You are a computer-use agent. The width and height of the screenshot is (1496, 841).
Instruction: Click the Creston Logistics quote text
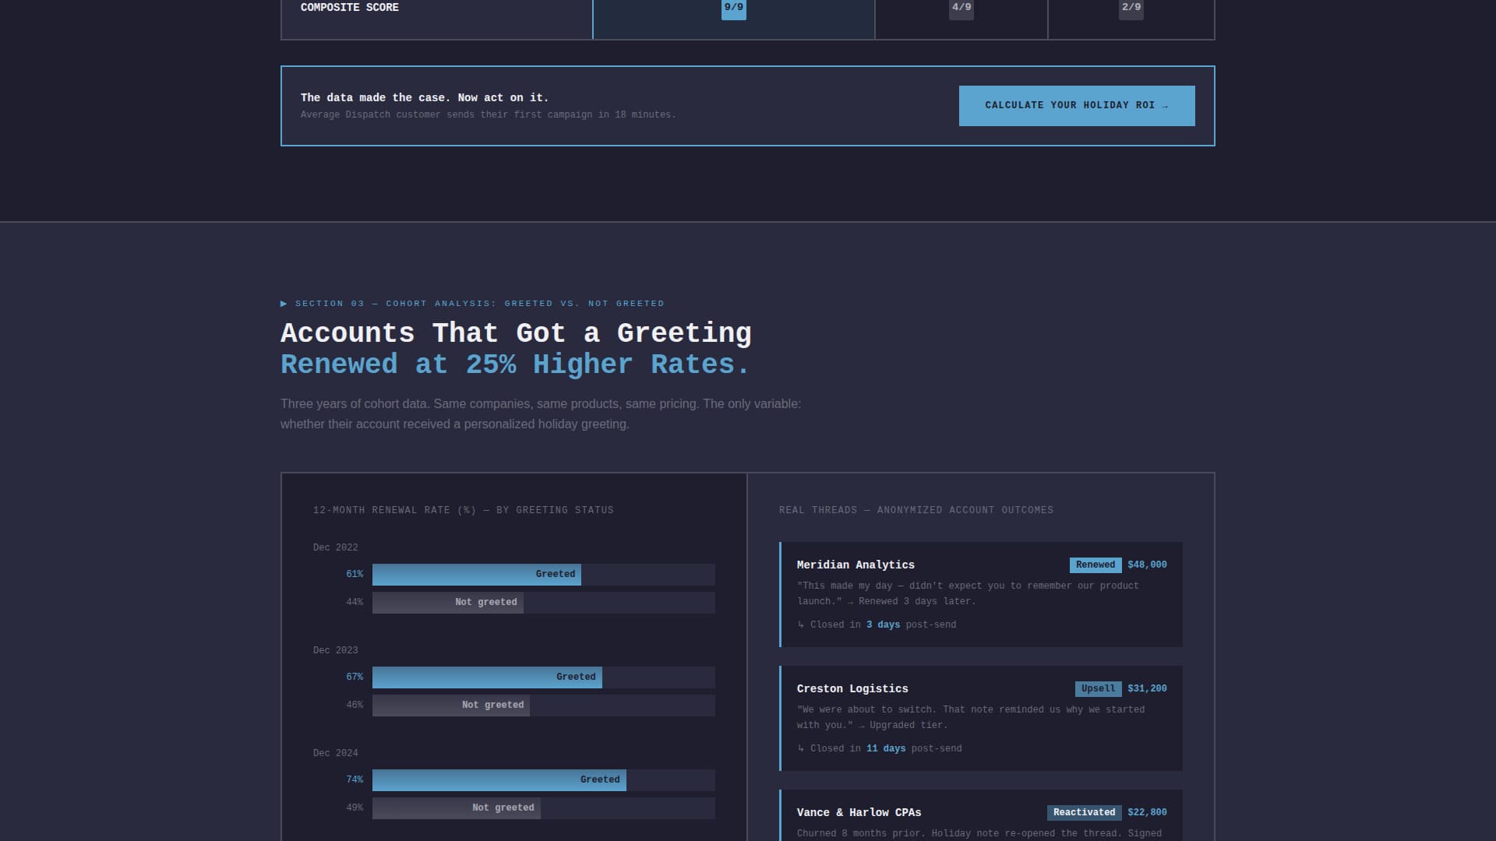click(x=971, y=718)
